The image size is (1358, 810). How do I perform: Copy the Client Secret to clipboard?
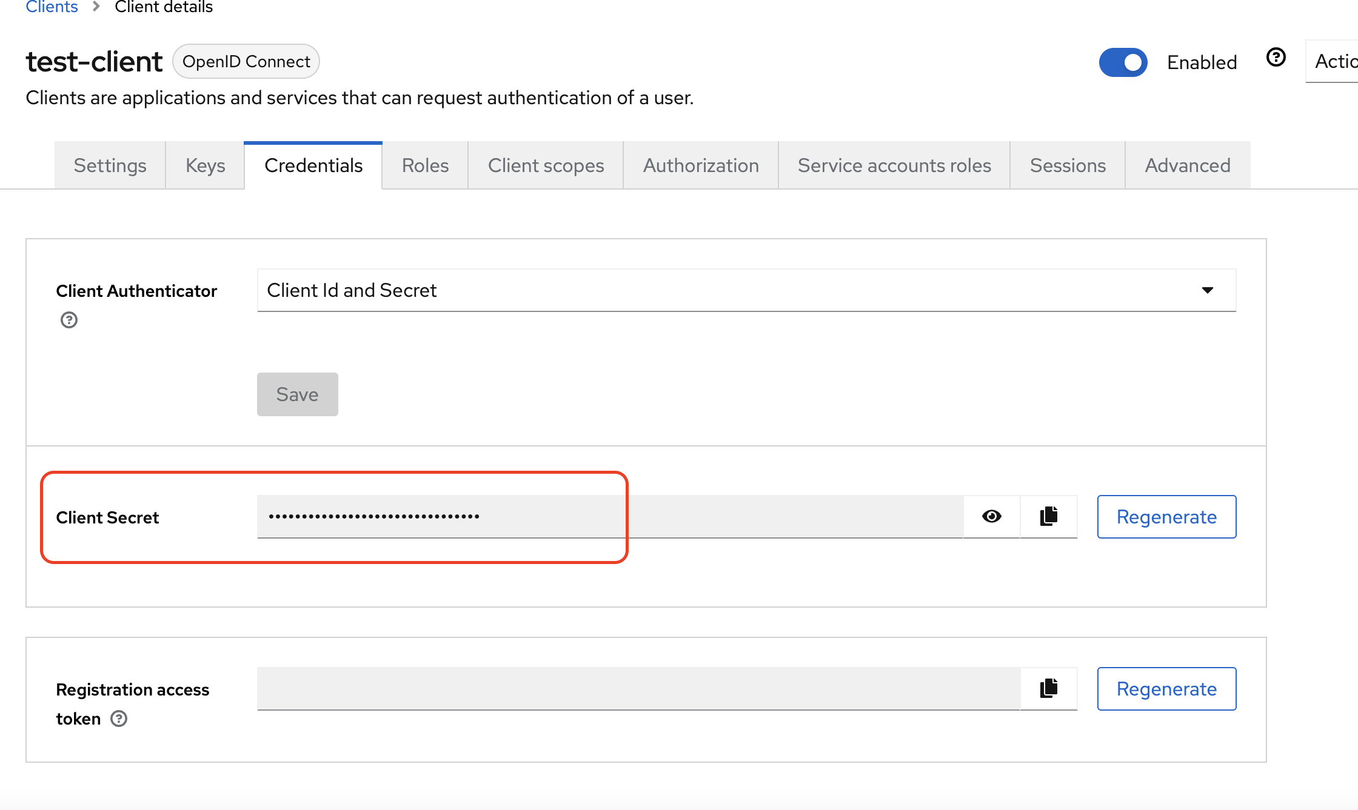[x=1048, y=516]
